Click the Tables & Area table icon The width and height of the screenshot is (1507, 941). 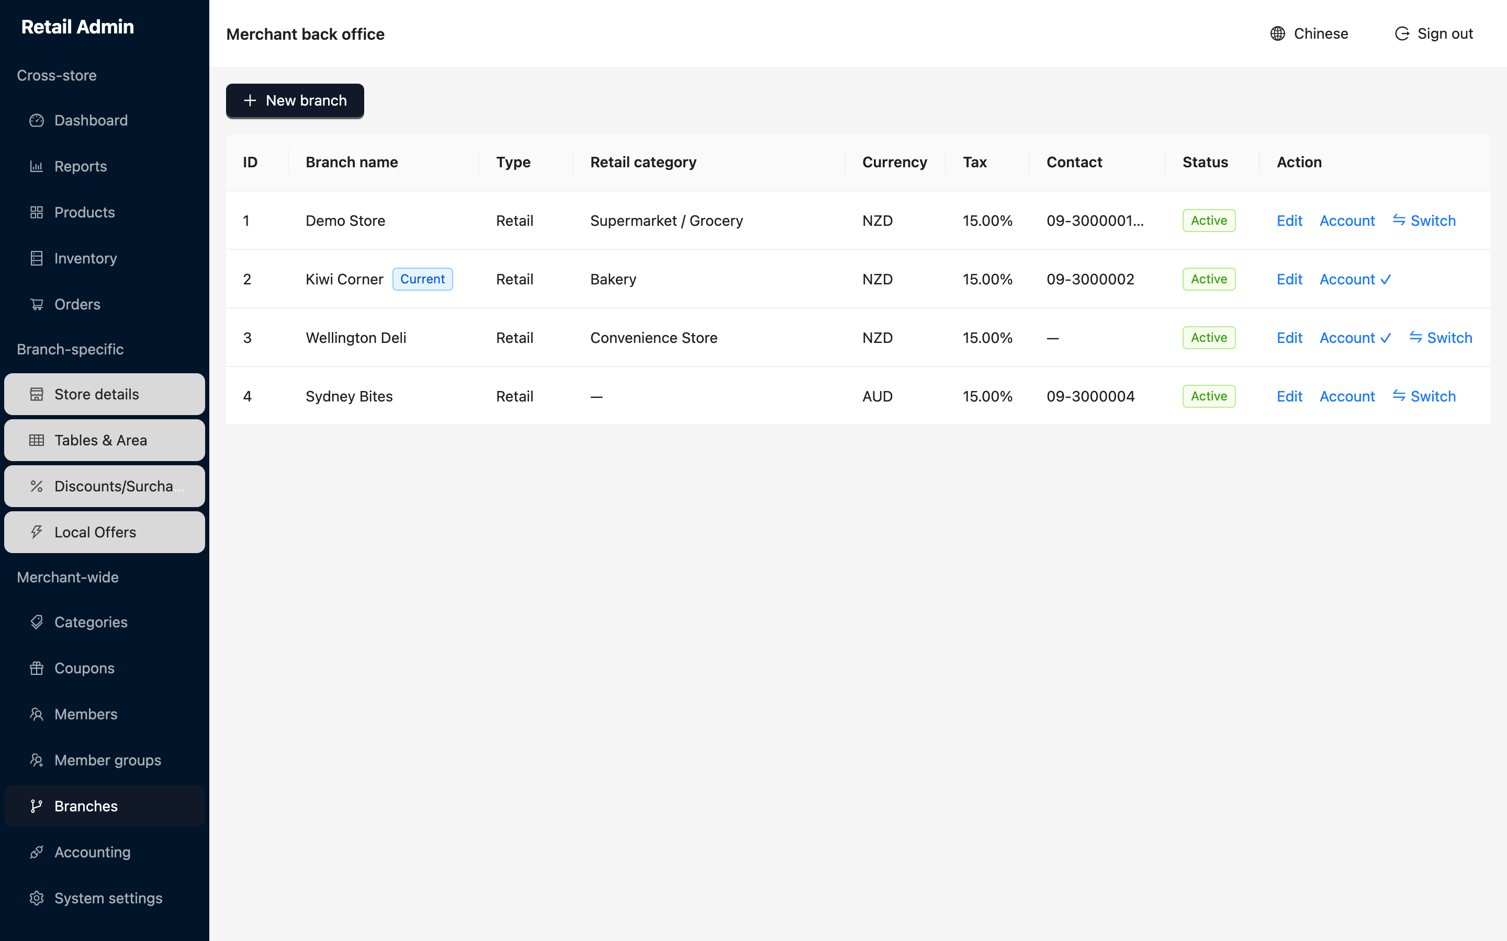point(37,440)
